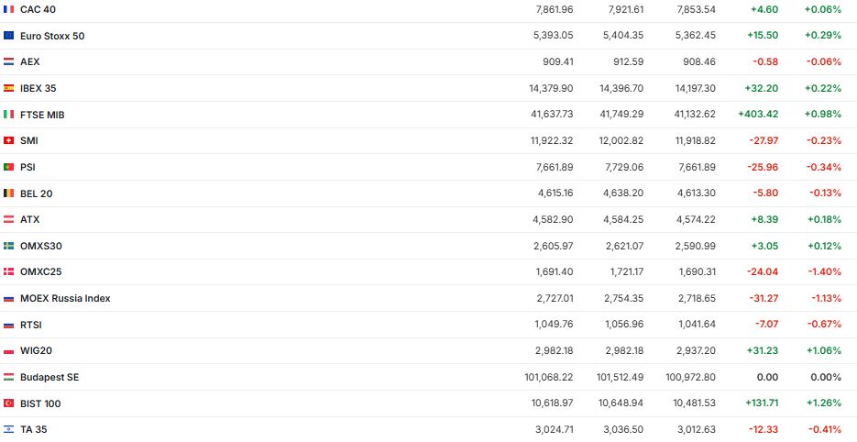Open the CAC 40 index link
The height and width of the screenshot is (442, 857).
coord(36,9)
